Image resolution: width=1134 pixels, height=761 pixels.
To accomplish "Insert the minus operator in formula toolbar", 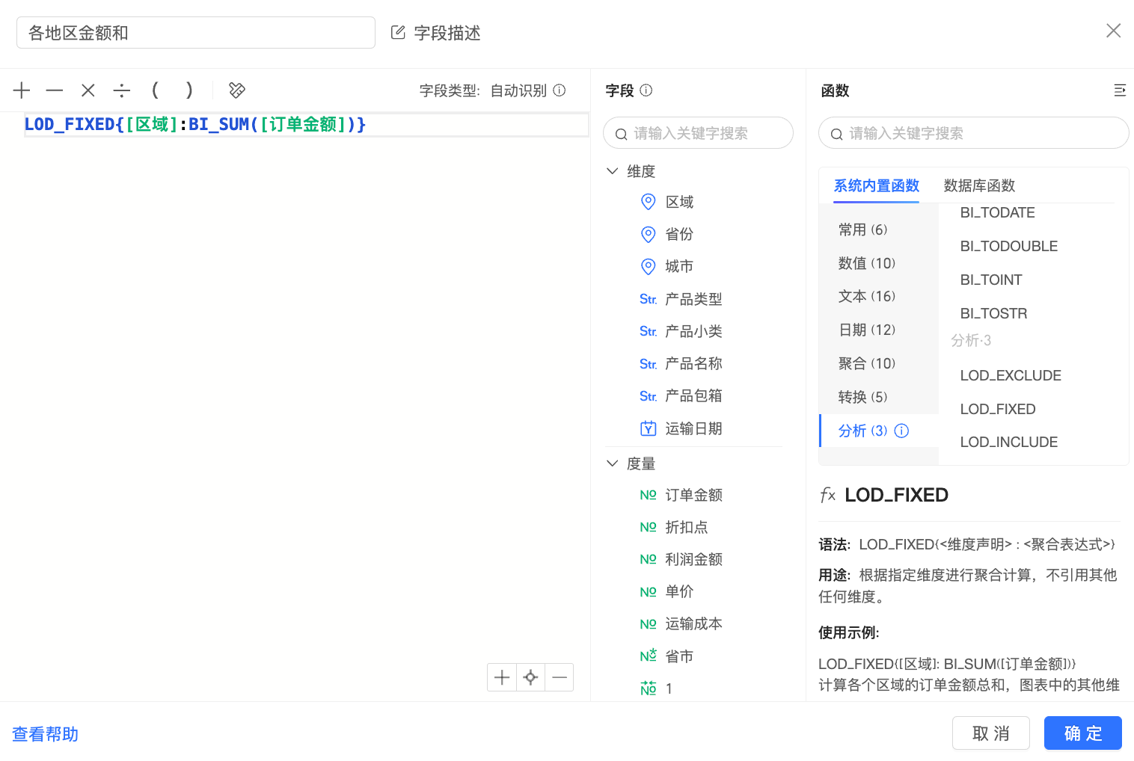I will 55,90.
